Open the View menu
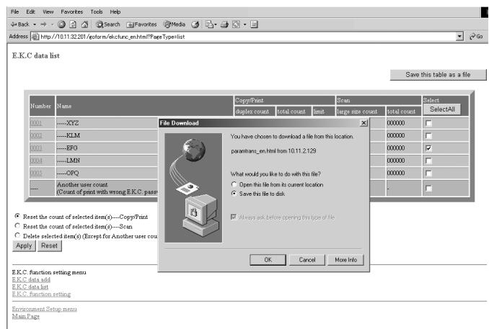Image resolution: width=489 pixels, height=329 pixels. coord(48,12)
